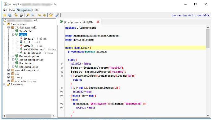Select the Cp932 class in the tree
Screen dimensions: 212x120
(23, 35)
